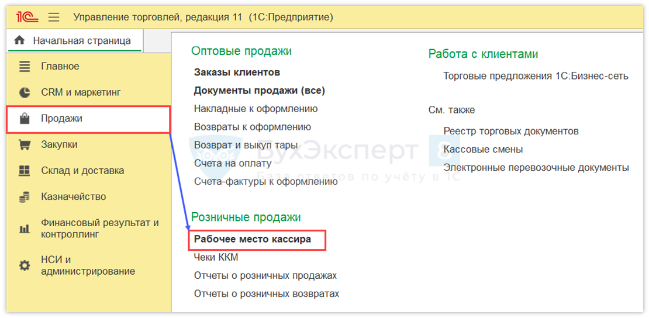
Task: Click the 1C logo icon
Action: [27, 17]
